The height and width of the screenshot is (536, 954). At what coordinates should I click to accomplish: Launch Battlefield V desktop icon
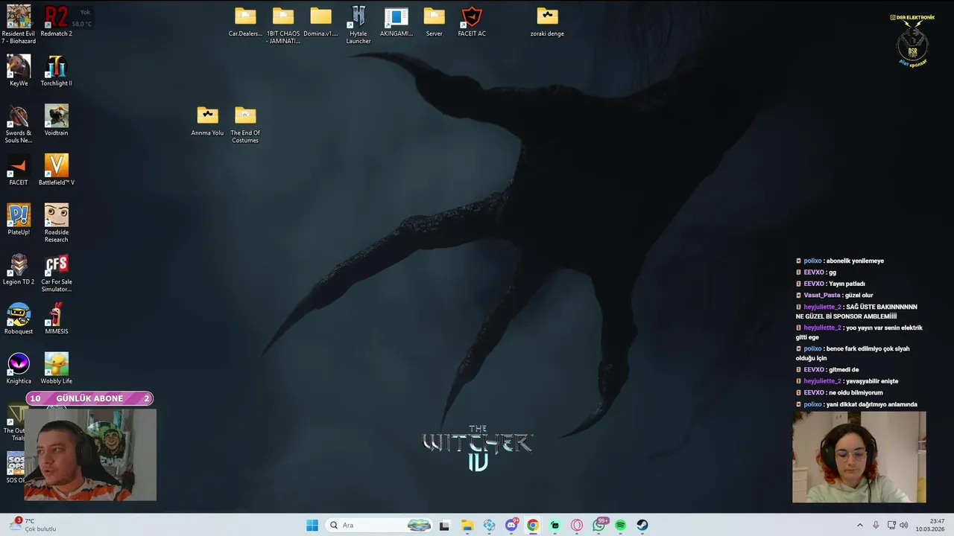(x=56, y=170)
